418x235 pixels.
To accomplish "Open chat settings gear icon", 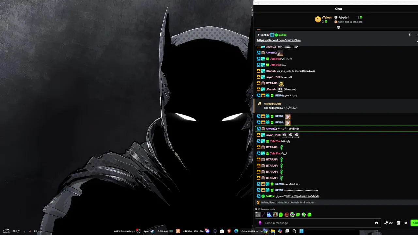I will (406, 223).
